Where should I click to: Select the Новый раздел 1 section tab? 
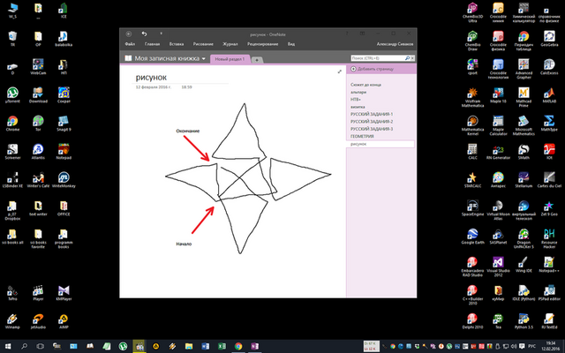pyautogui.click(x=230, y=59)
